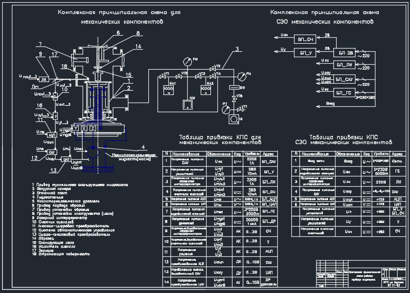
Task: Click the БП_ГС block
Action: pyautogui.click(x=344, y=93)
